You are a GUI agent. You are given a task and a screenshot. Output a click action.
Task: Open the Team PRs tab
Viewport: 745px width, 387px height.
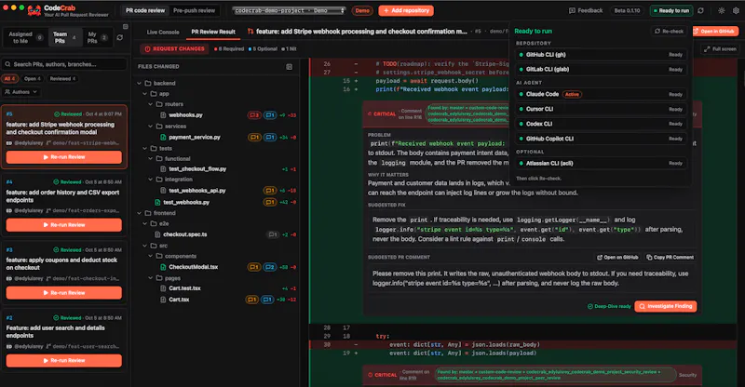click(65, 37)
